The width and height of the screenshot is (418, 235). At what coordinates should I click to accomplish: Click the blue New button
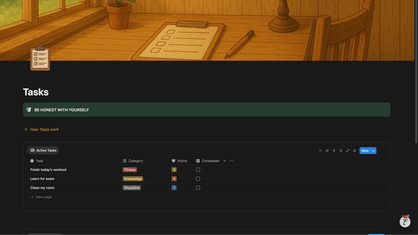[365, 151]
